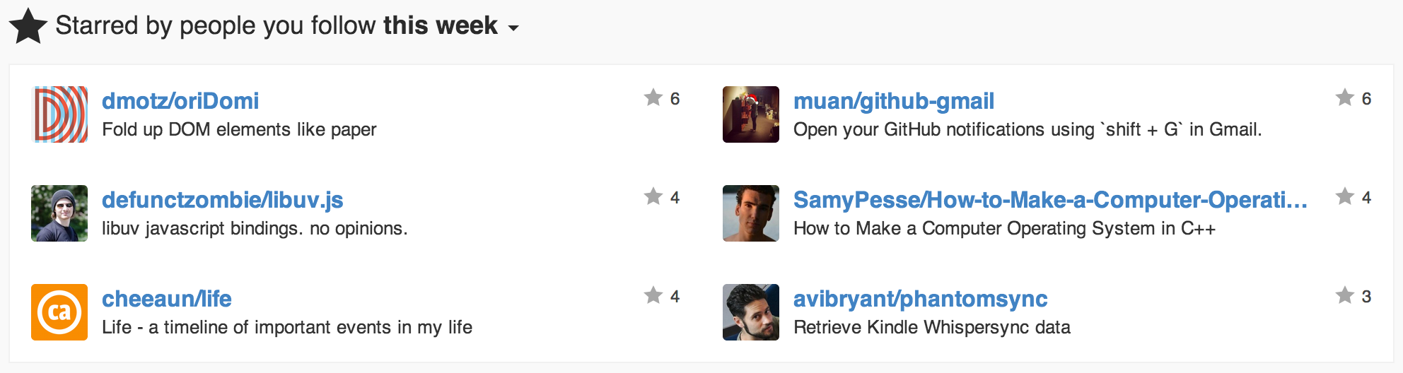The width and height of the screenshot is (1403, 373).
Task: Click the star icon for defunctzombie/libuv.js
Action: point(653,196)
